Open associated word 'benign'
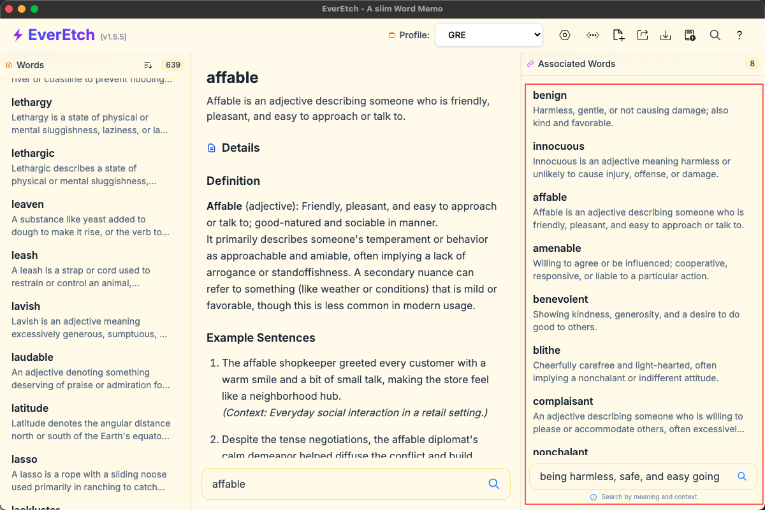 pyautogui.click(x=550, y=96)
